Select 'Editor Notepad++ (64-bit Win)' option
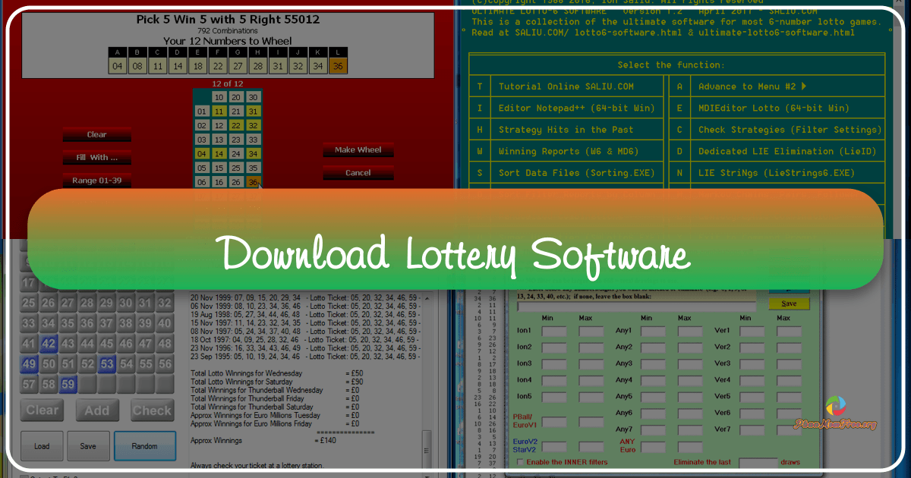 tap(578, 108)
